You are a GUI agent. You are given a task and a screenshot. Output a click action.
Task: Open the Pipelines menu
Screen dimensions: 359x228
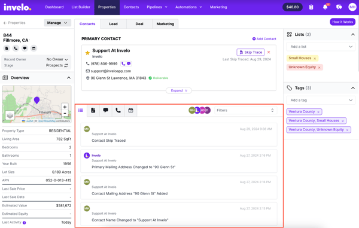pos(157,7)
